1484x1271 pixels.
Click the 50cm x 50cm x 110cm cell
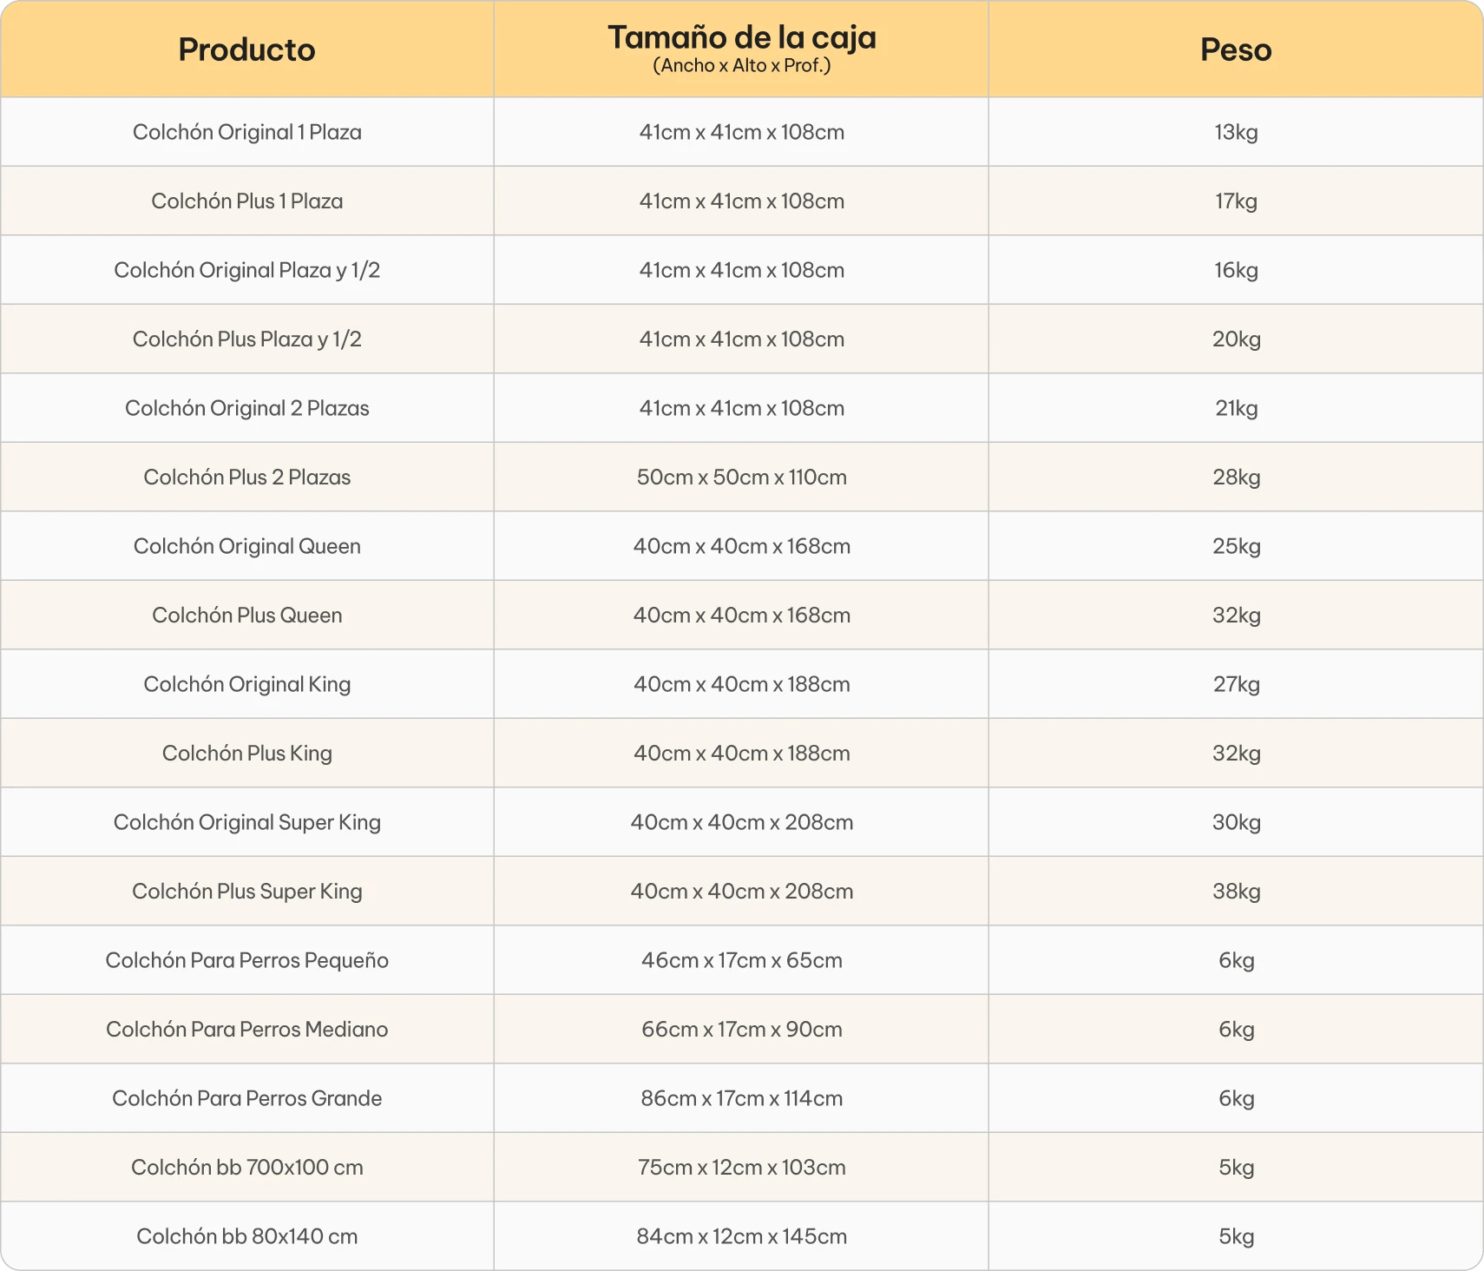tap(742, 477)
